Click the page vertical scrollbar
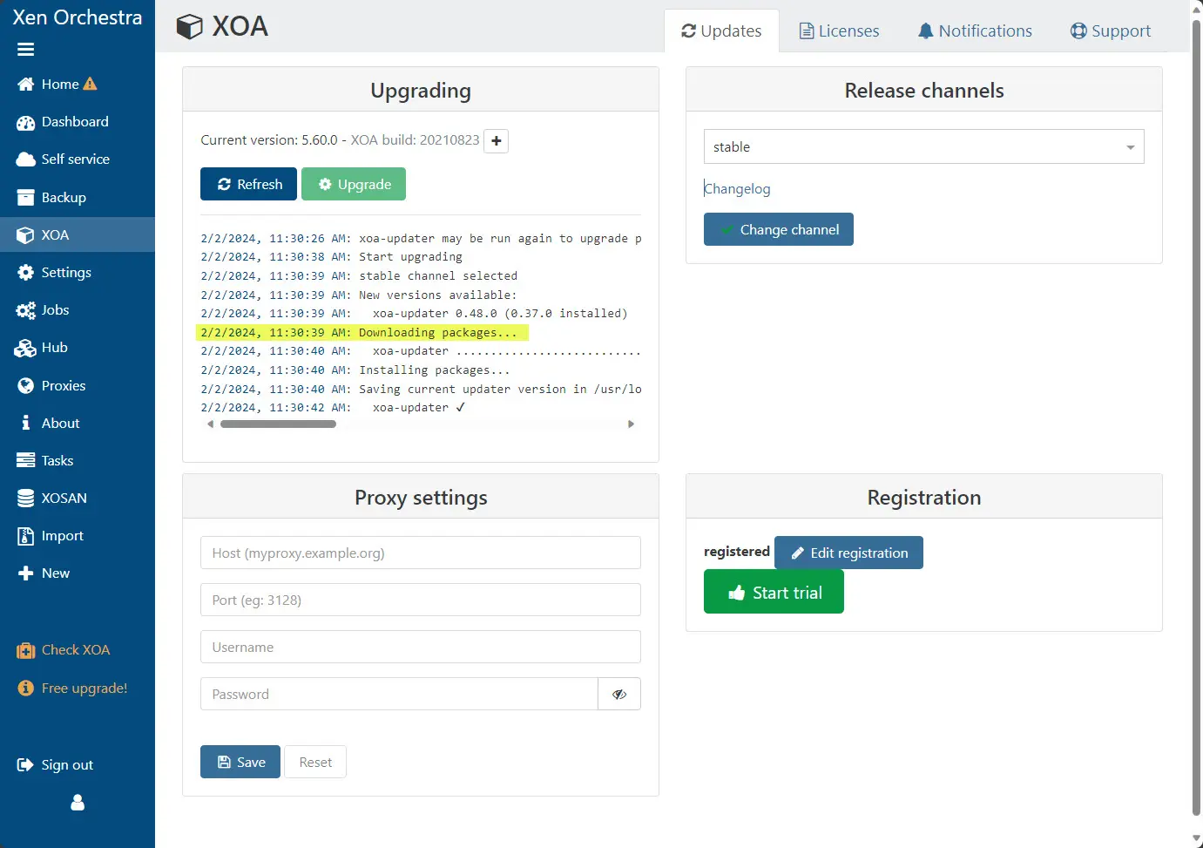The image size is (1203, 848). 1196,418
